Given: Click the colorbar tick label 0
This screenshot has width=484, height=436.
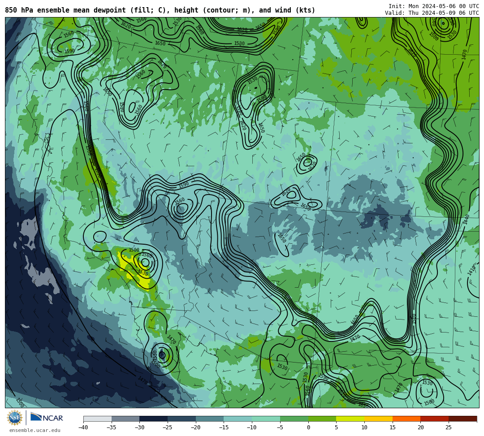Looking at the screenshot, I should [308, 427].
